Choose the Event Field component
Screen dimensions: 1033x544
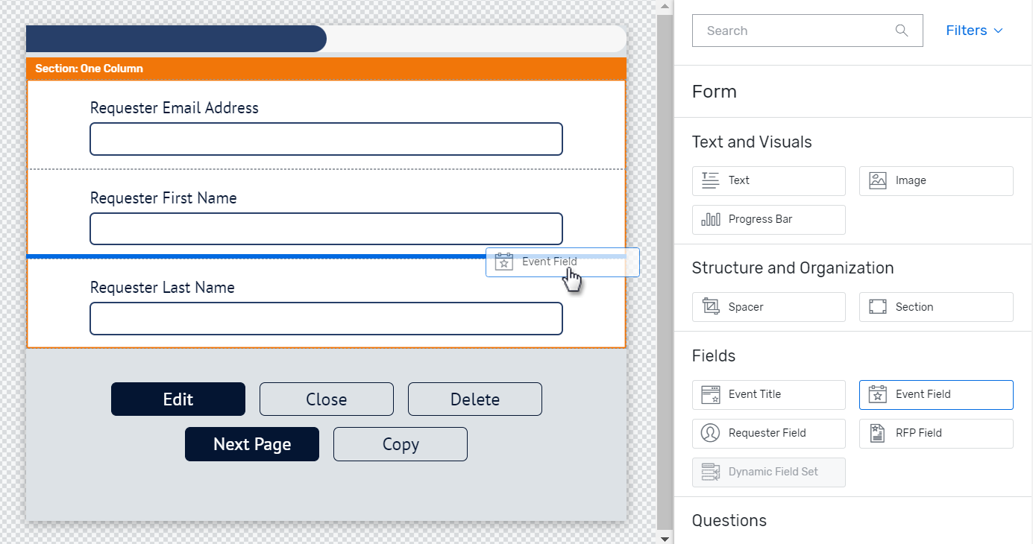[x=935, y=394]
